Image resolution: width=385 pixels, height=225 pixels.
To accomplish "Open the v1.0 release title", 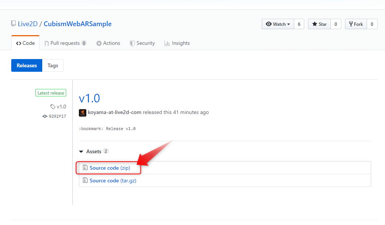I will (x=89, y=98).
